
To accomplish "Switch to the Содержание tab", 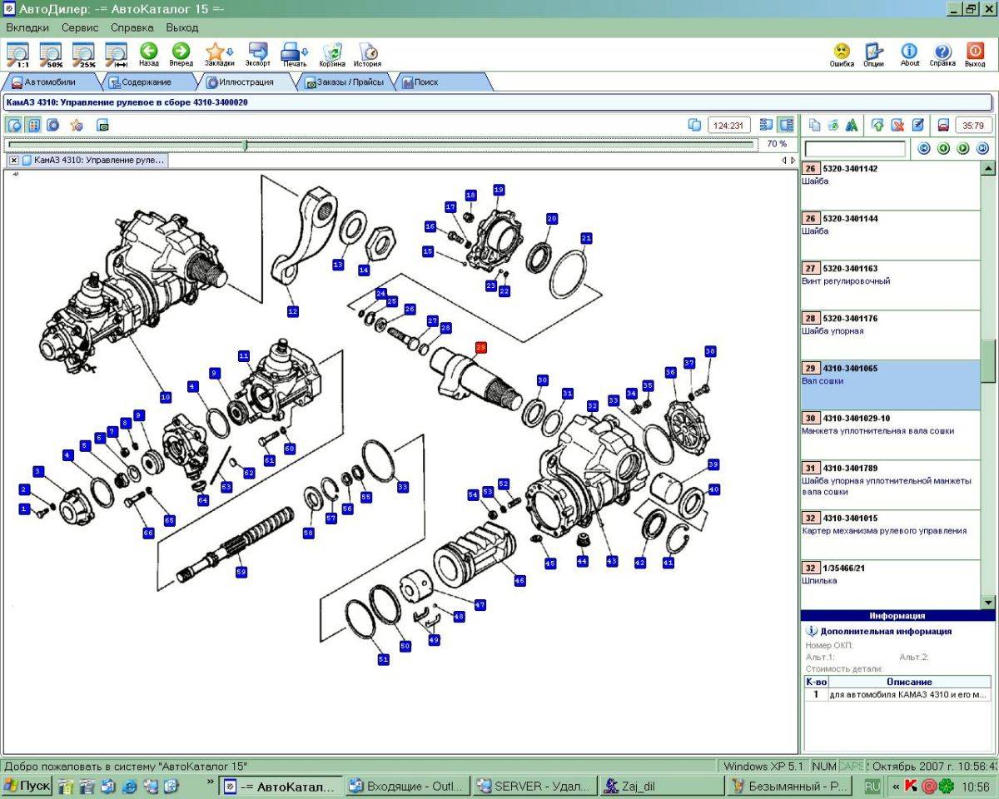I will coord(146,82).
